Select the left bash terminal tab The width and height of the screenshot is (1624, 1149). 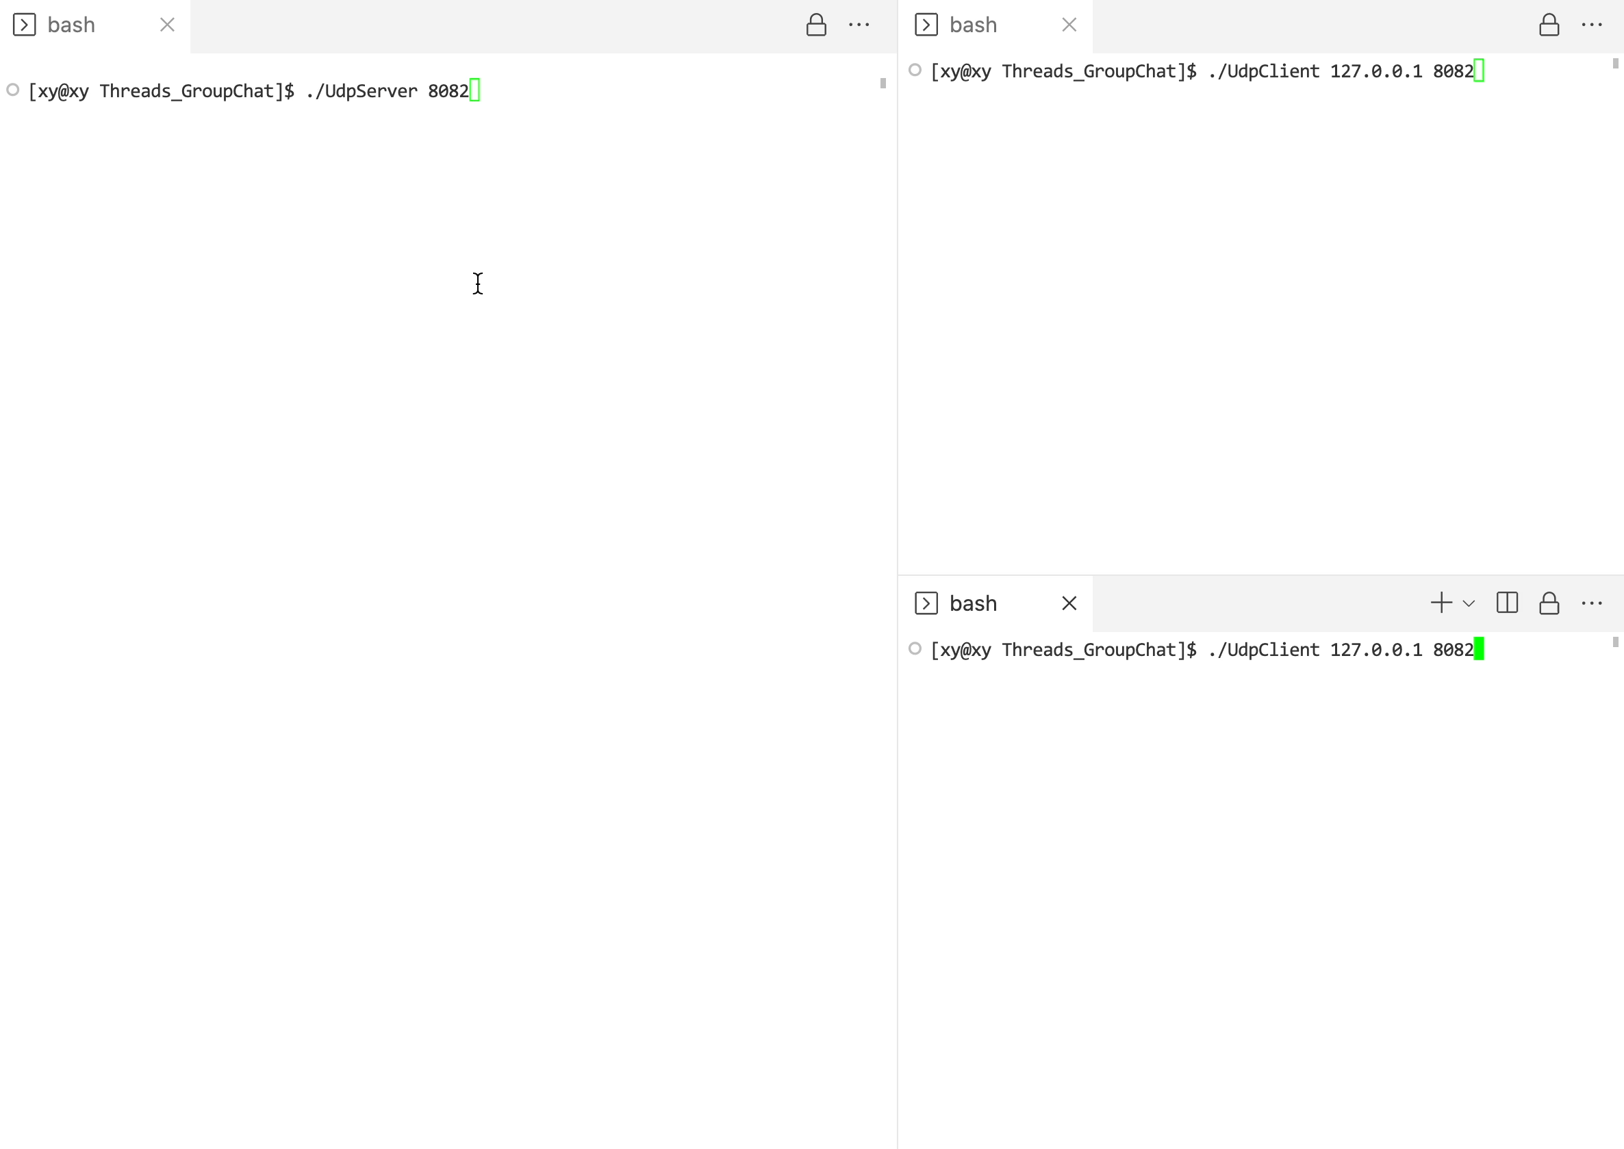pos(71,25)
